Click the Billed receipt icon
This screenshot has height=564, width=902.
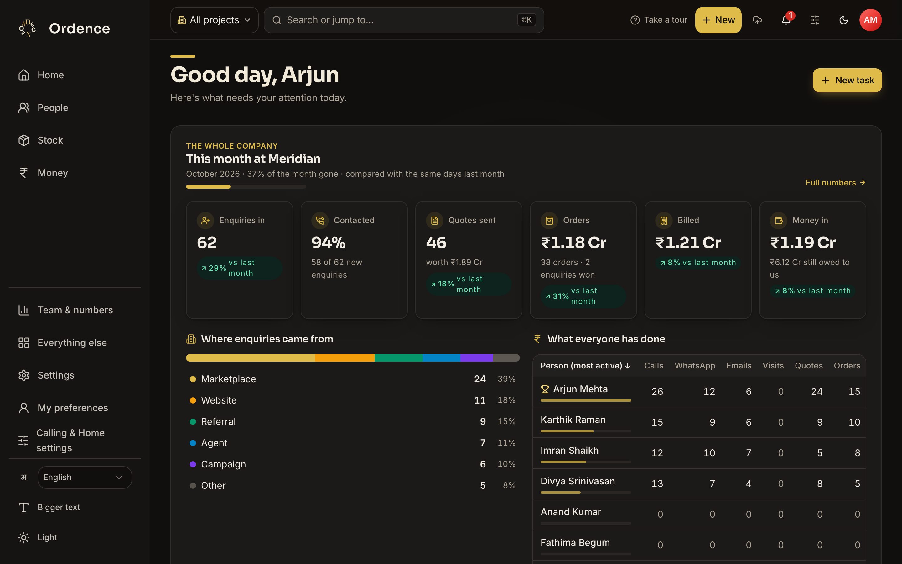point(664,221)
